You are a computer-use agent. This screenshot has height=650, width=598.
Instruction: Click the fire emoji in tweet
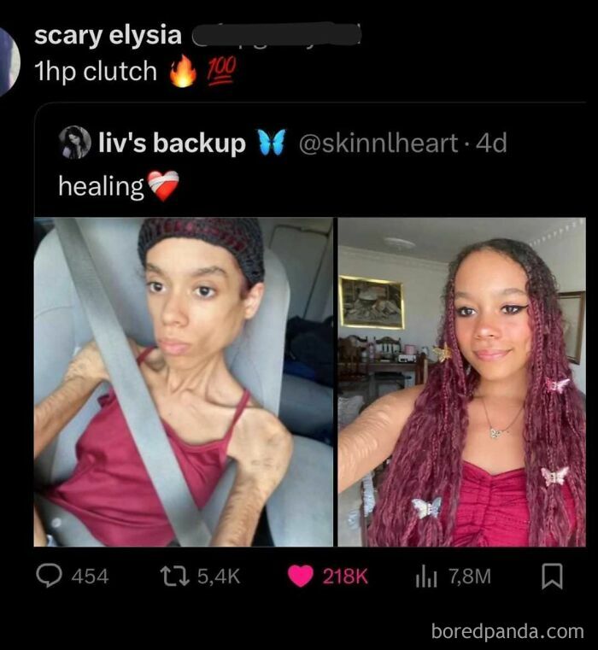(x=183, y=71)
